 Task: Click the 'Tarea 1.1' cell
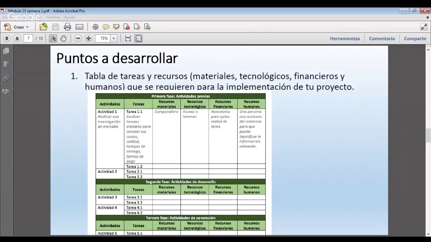coord(138,136)
